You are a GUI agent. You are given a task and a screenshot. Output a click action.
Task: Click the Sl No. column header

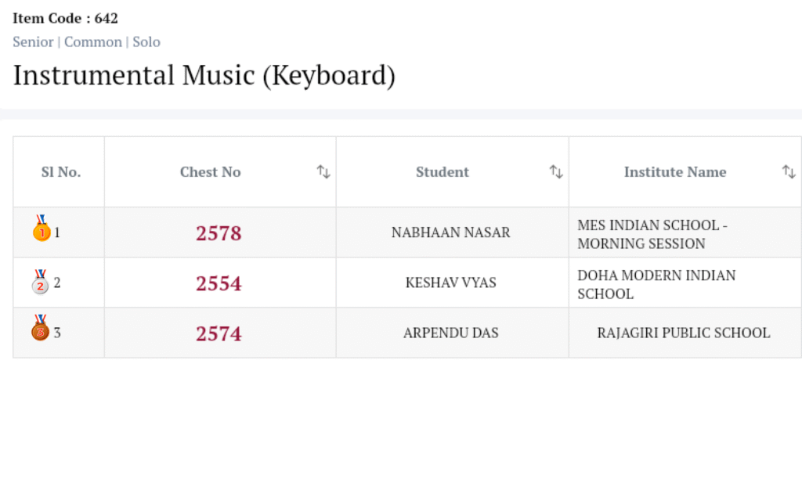[60, 172]
